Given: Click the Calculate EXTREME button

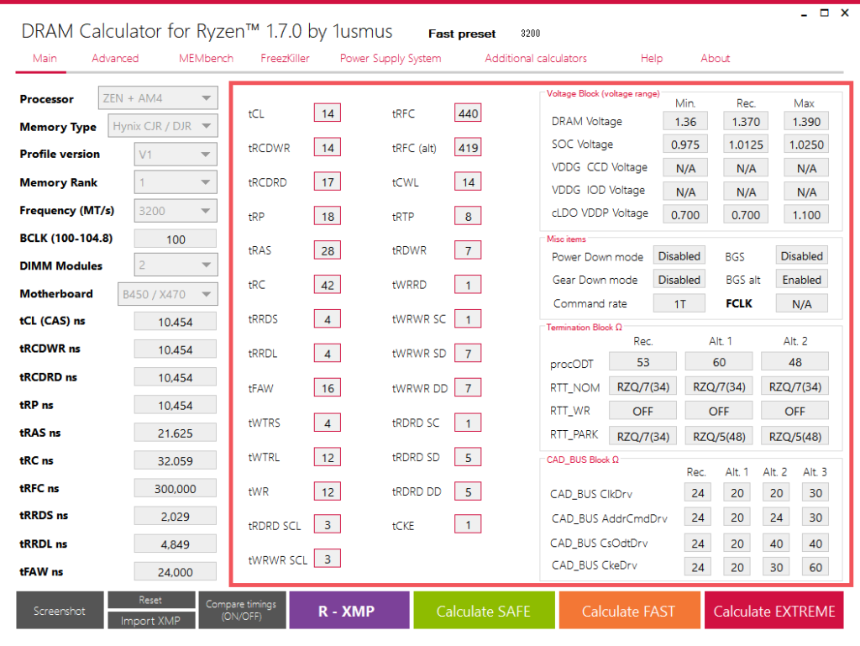Looking at the screenshot, I should click(x=773, y=611).
